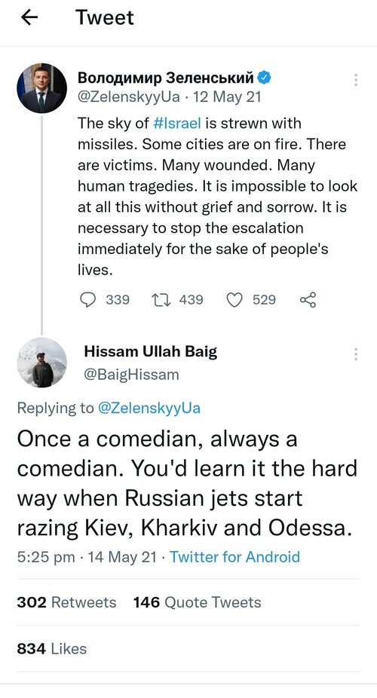Open the three-dot menu on Zelenskyy's tweet
The width and height of the screenshot is (377, 698).
pyautogui.click(x=356, y=80)
